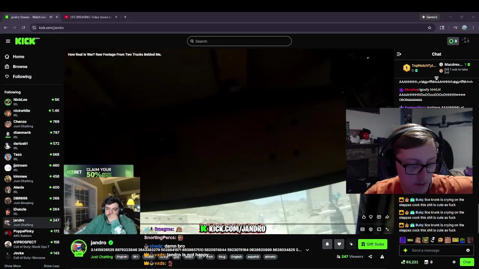Collapse following list with Show Less
Screen dimensions: 479x269
(52, 266)
